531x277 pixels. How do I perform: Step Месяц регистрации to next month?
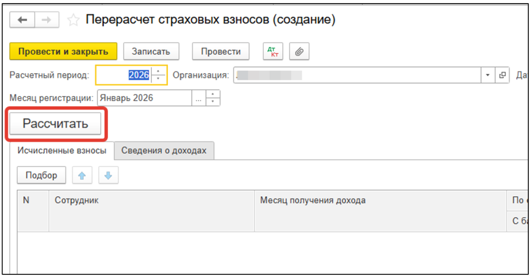point(213,94)
